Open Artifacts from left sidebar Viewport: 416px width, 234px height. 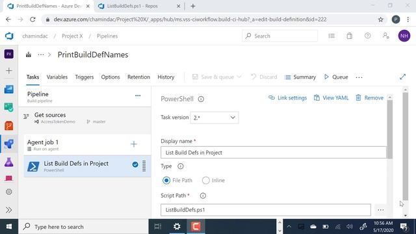(8, 178)
